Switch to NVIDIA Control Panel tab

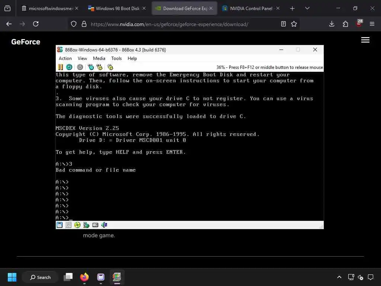[251, 8]
